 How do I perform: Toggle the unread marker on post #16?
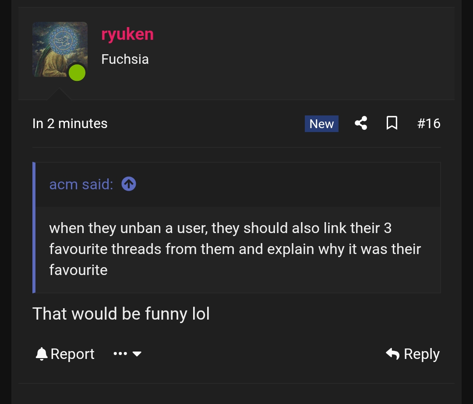321,124
